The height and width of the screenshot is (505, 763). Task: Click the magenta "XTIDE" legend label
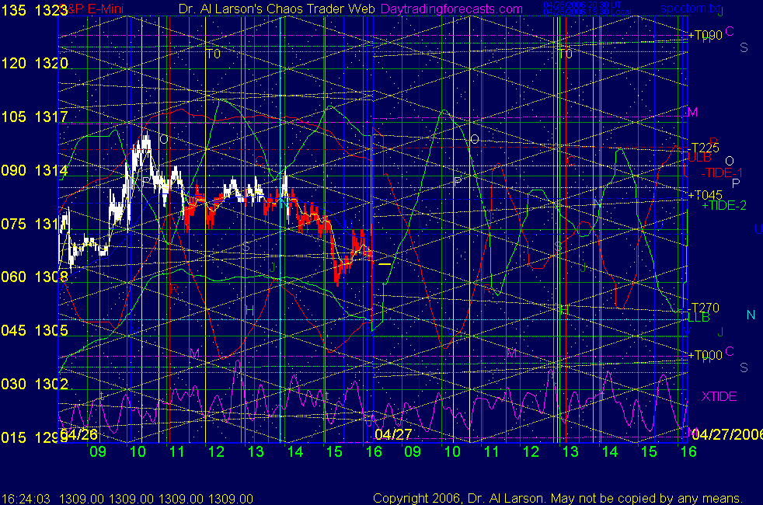pos(719,396)
